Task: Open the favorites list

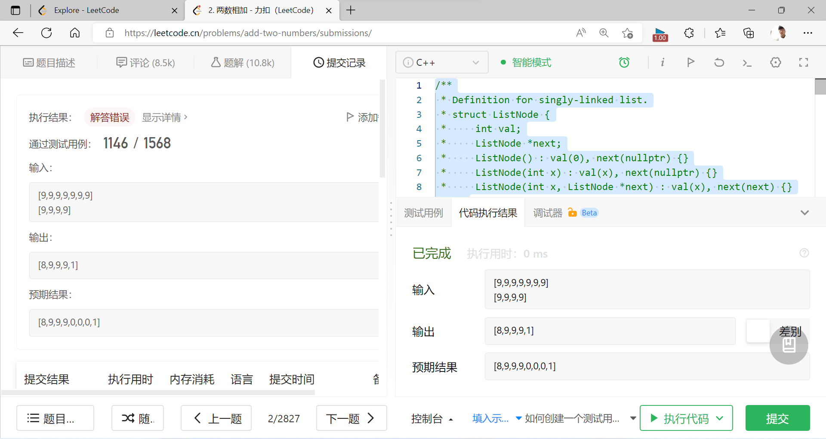Action: pyautogui.click(x=720, y=33)
